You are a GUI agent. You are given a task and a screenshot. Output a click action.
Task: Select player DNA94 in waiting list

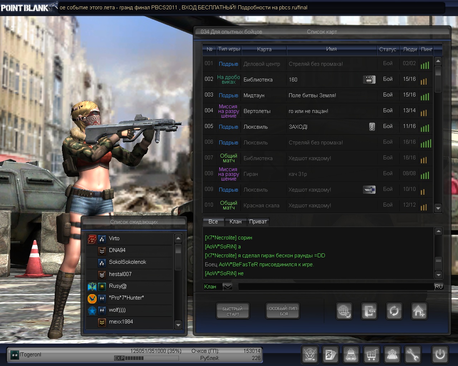(130, 251)
